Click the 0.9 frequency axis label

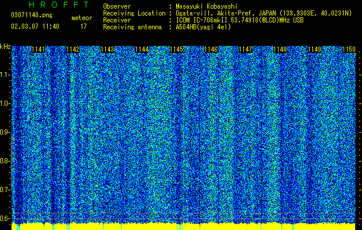tap(5, 132)
